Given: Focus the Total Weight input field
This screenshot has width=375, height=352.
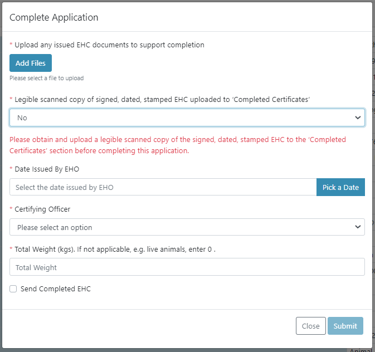Looking at the screenshot, I should point(187,267).
